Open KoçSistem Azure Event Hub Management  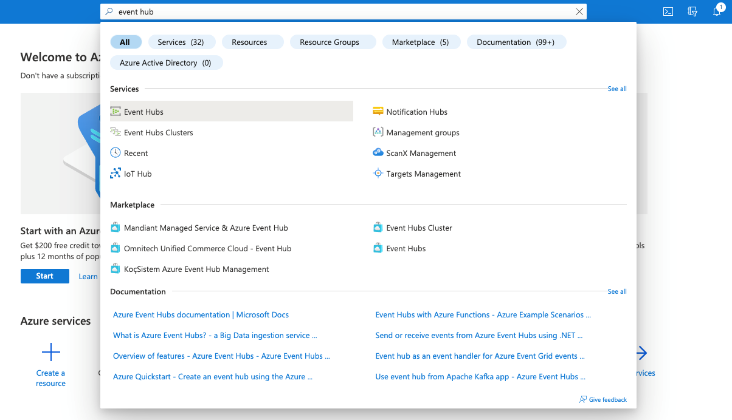pos(196,269)
